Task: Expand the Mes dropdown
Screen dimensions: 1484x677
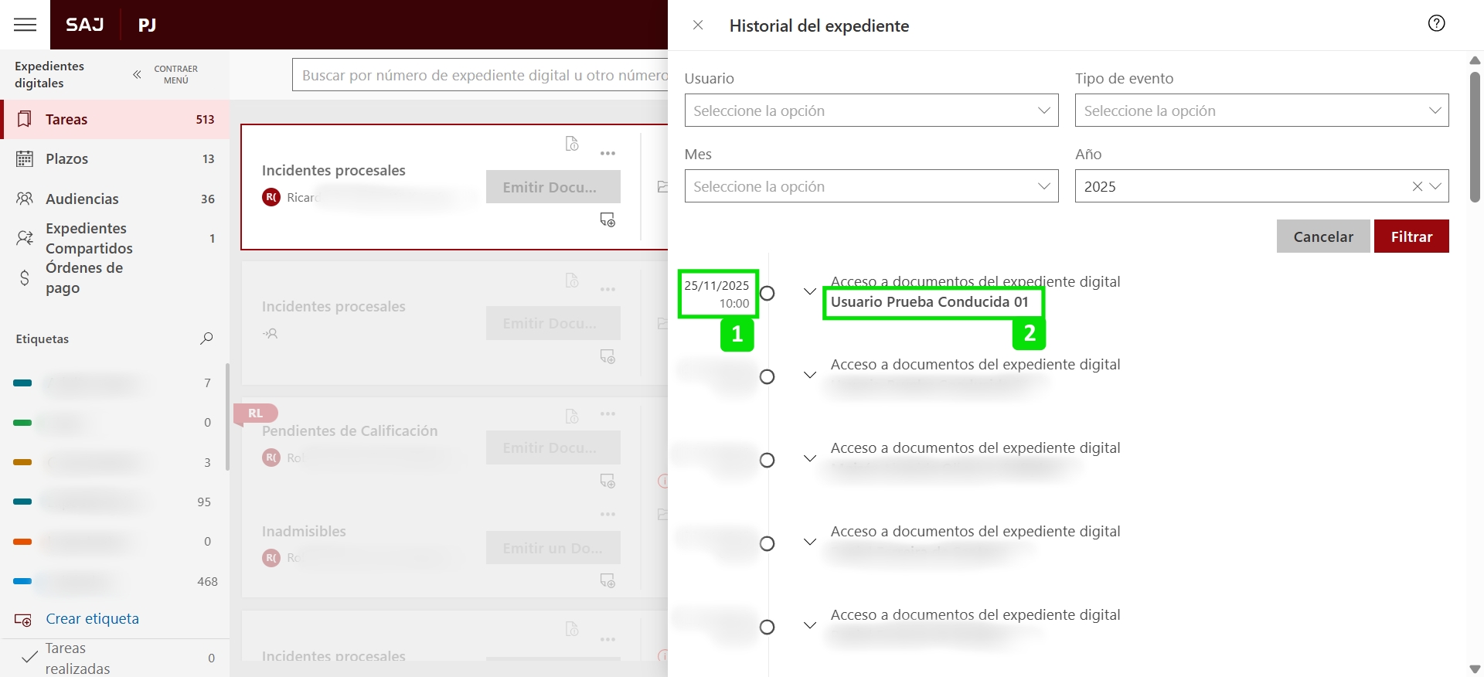Action: click(x=871, y=186)
